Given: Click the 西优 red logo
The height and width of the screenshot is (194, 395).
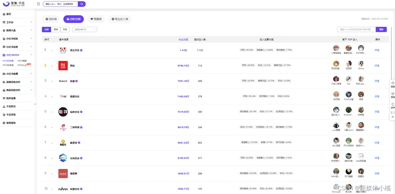Looking at the screenshot, I should click(63, 66).
